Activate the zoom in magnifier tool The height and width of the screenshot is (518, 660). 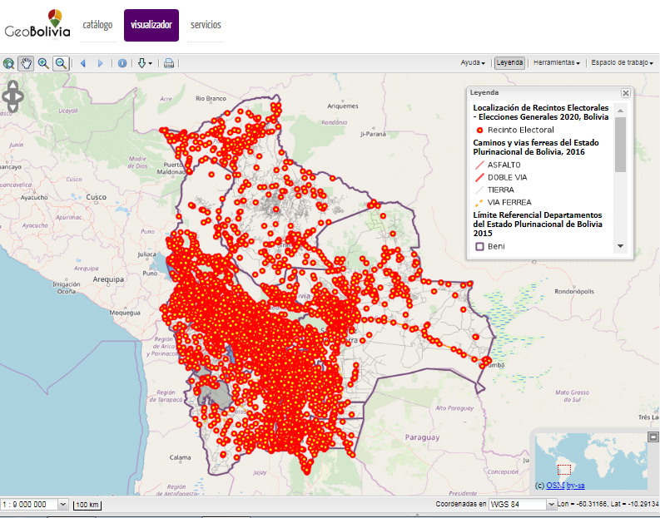43,63
